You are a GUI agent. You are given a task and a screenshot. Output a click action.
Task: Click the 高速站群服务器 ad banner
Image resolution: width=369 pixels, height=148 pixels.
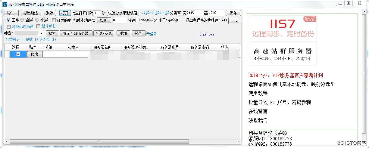click(x=283, y=54)
